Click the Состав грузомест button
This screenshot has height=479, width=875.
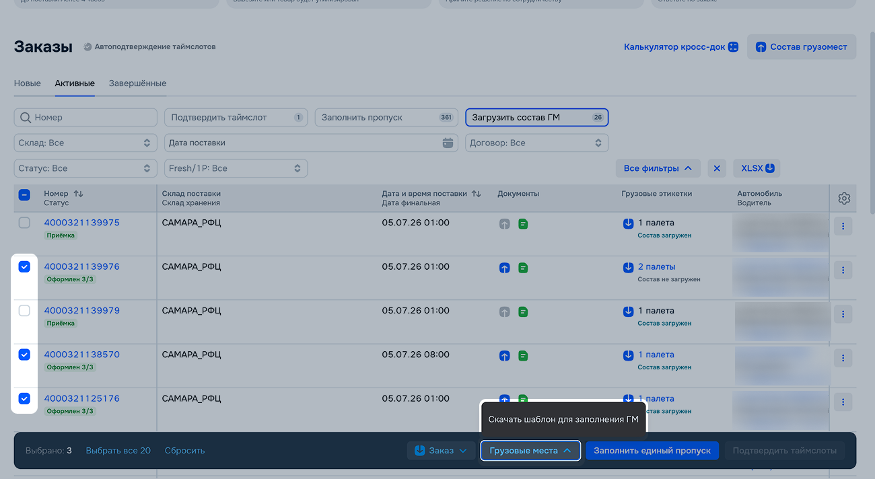tap(802, 47)
